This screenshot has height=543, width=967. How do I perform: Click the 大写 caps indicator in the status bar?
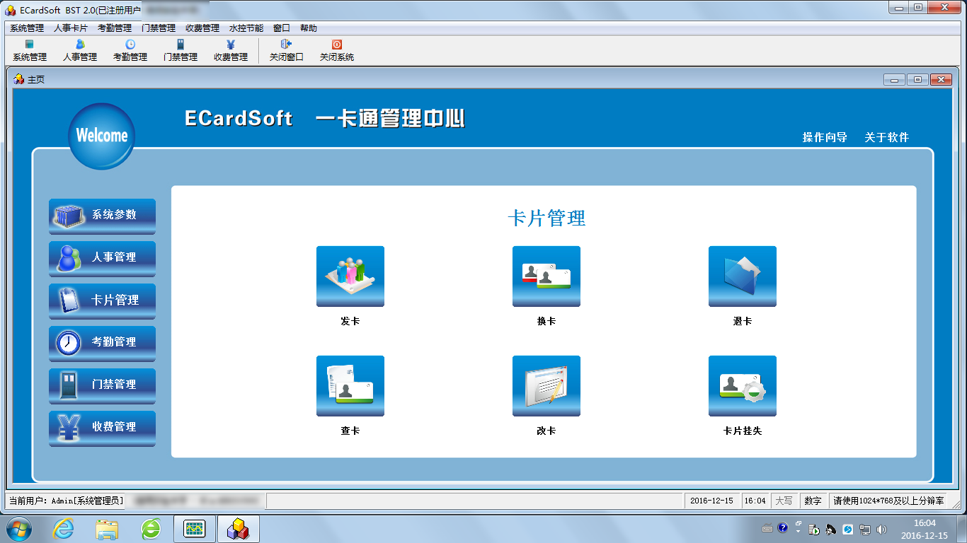(x=784, y=501)
